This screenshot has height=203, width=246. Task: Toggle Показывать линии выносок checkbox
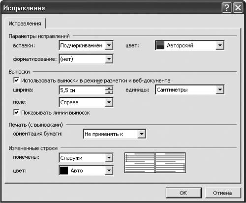pos(16,113)
